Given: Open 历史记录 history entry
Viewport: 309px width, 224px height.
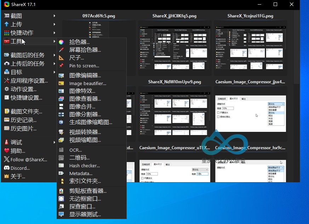Looking at the screenshot, I should 23,120.
